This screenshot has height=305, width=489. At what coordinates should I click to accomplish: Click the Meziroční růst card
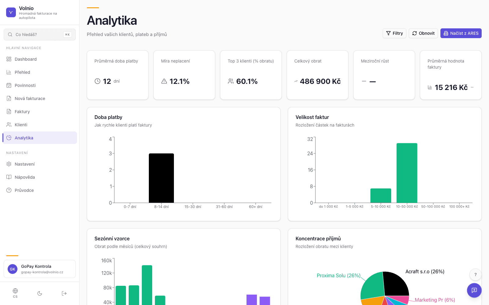click(384, 75)
